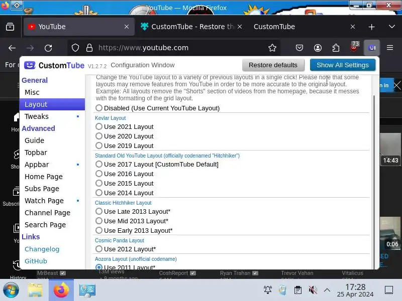Select the Use 2021 Layout radio button

pyautogui.click(x=98, y=126)
